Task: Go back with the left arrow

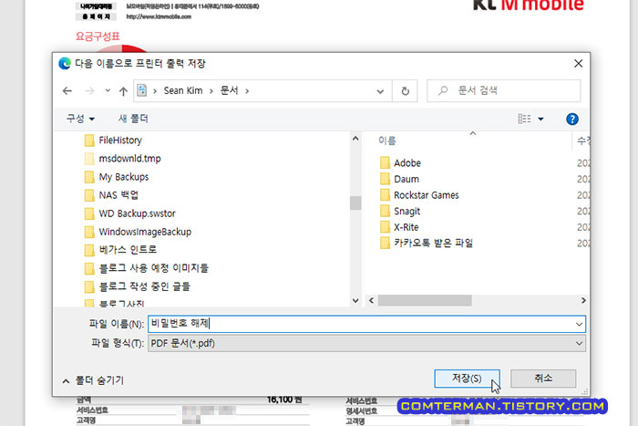Action: point(67,91)
